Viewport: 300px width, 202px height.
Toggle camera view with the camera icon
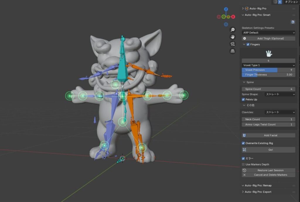233,44
